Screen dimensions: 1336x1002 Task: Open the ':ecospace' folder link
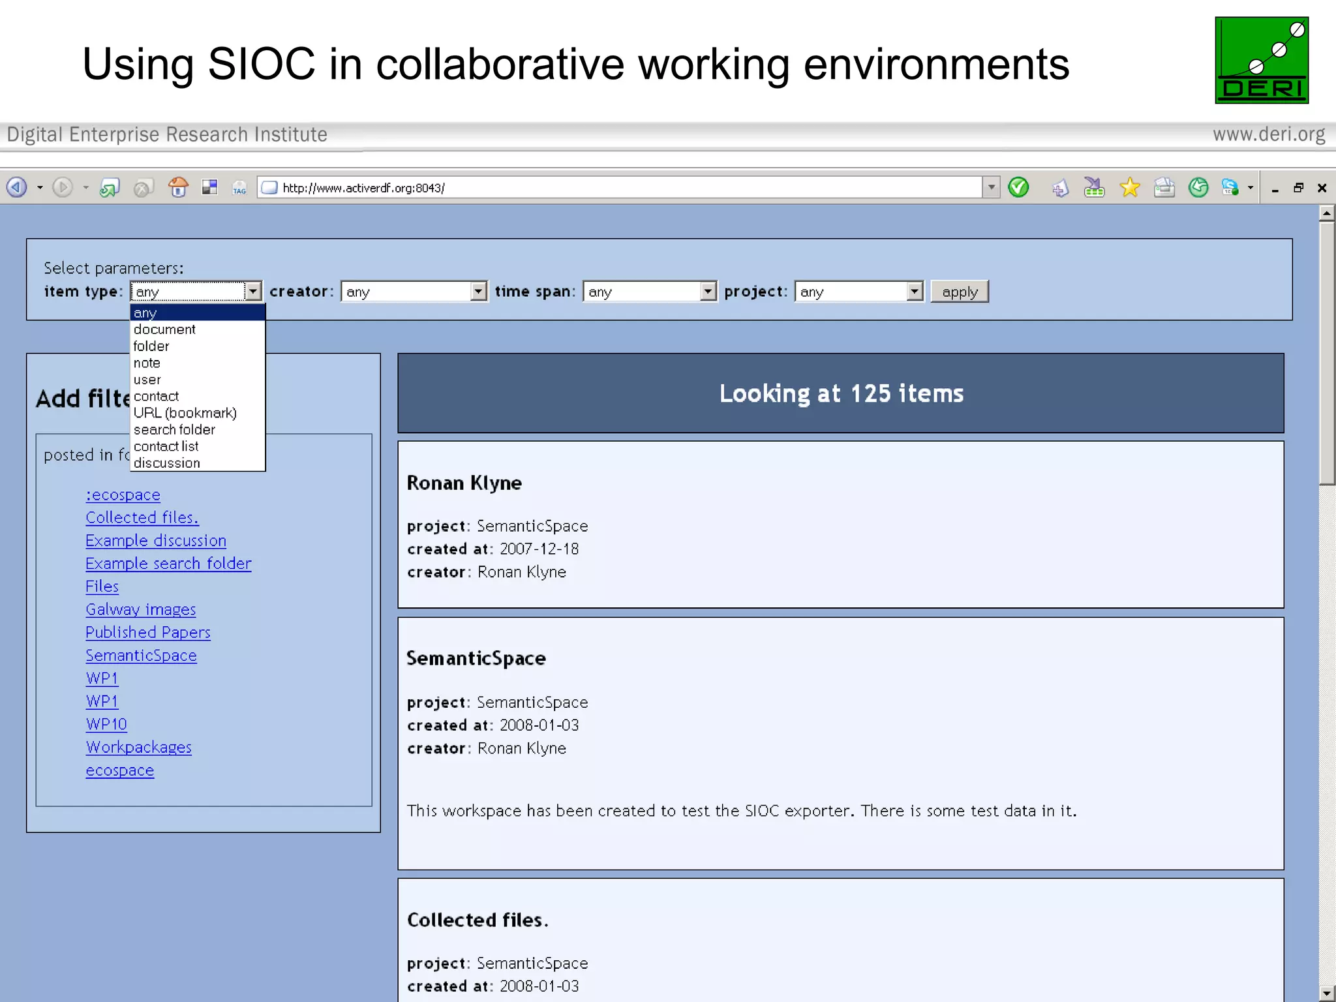pos(123,495)
